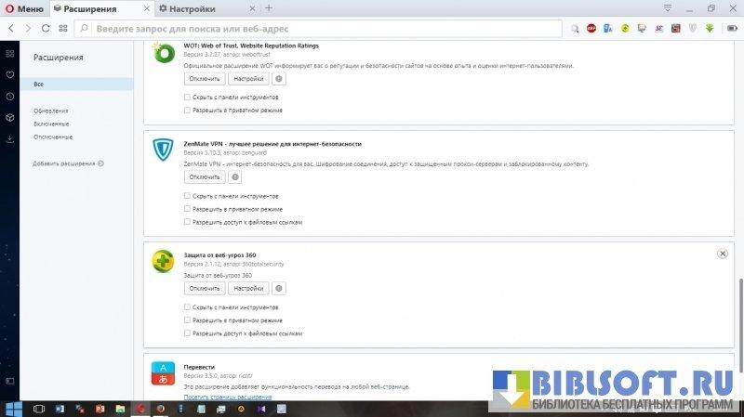Click the battery saver icon
Viewport: 744px width, 417px height.
732,29
